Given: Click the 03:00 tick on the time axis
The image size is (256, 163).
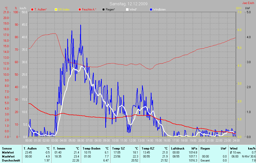Looking at the screenshot, I should click(54, 141).
